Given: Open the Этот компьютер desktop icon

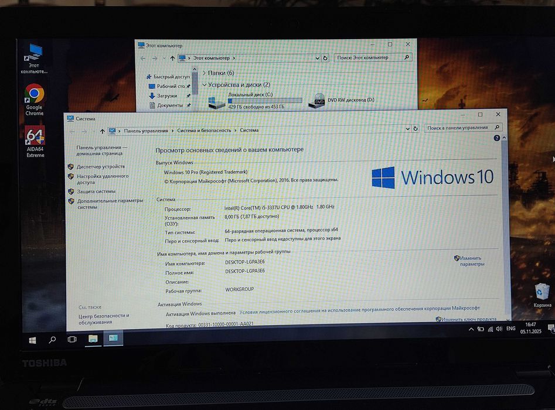Looking at the screenshot, I should pos(35,59).
